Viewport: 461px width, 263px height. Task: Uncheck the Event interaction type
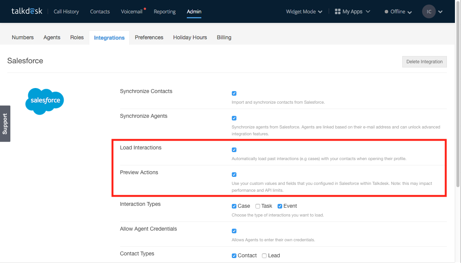[x=280, y=206]
